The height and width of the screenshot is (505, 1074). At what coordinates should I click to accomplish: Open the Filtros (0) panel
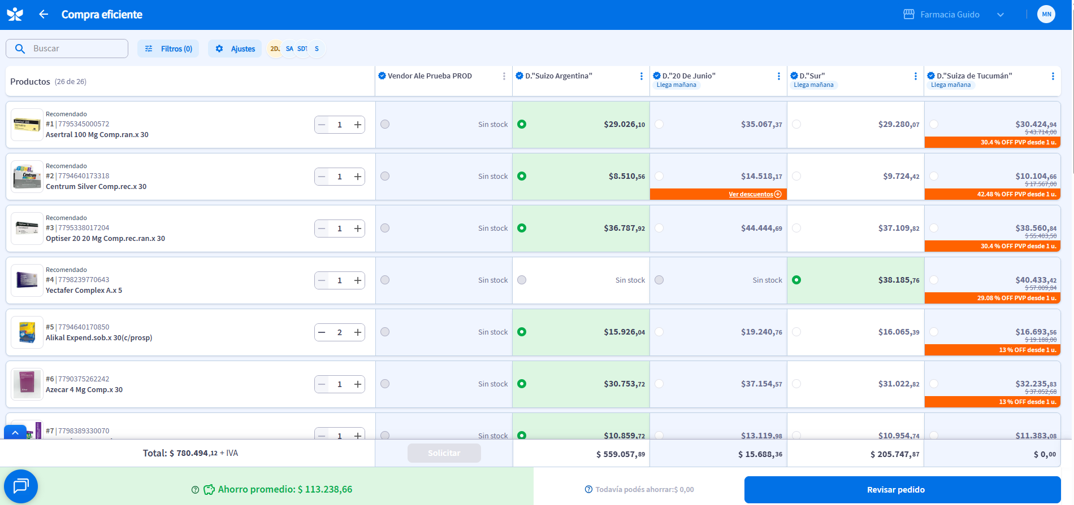tap(168, 49)
